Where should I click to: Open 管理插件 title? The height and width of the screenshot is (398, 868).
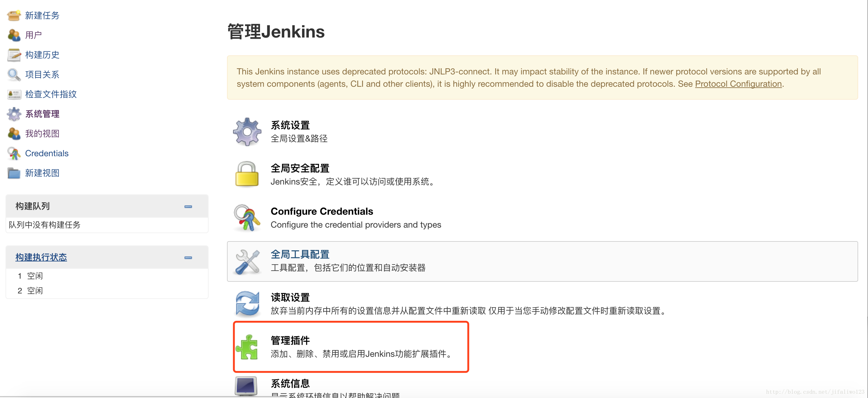pos(290,341)
